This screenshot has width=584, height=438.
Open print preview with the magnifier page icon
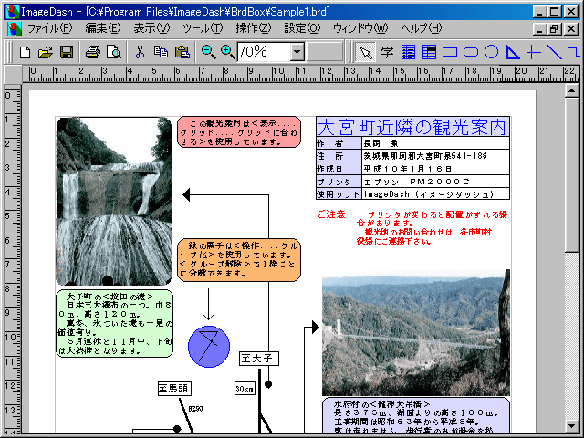[113, 52]
